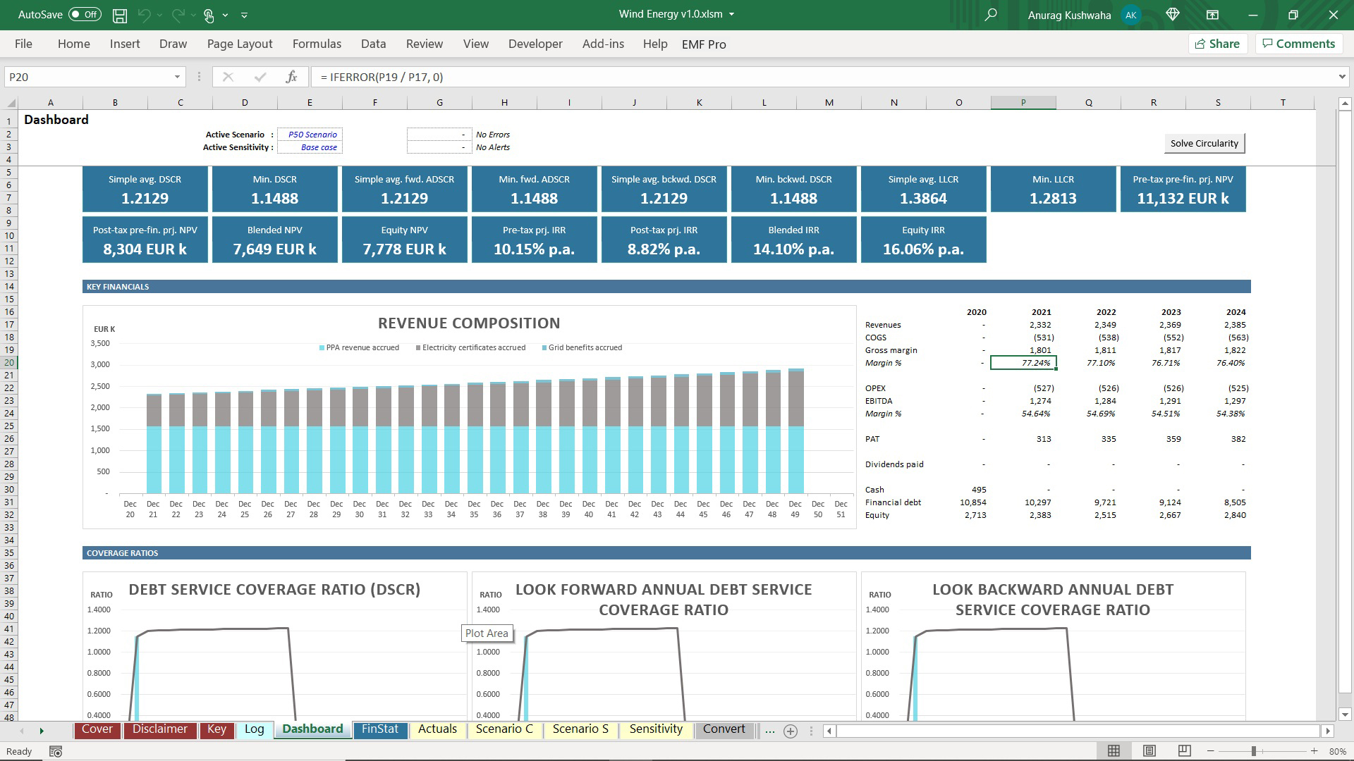Click the Save icon in title bar
1354x761 pixels.
click(x=120, y=15)
